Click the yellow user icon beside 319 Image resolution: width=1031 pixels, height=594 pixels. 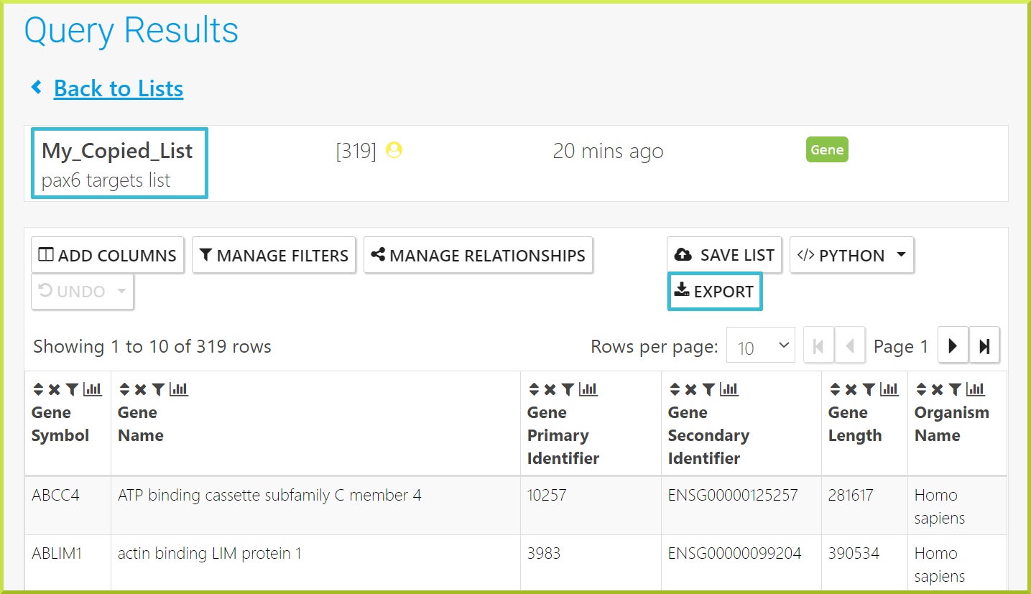point(394,150)
